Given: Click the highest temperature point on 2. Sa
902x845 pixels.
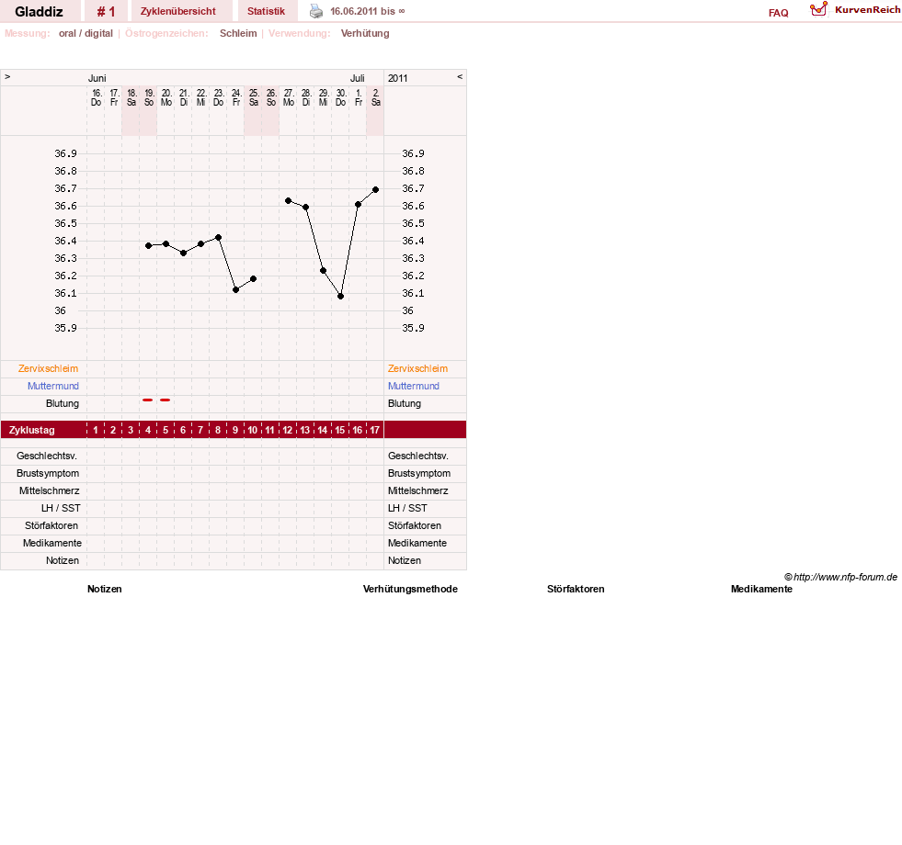Looking at the screenshot, I should pyautogui.click(x=376, y=189).
